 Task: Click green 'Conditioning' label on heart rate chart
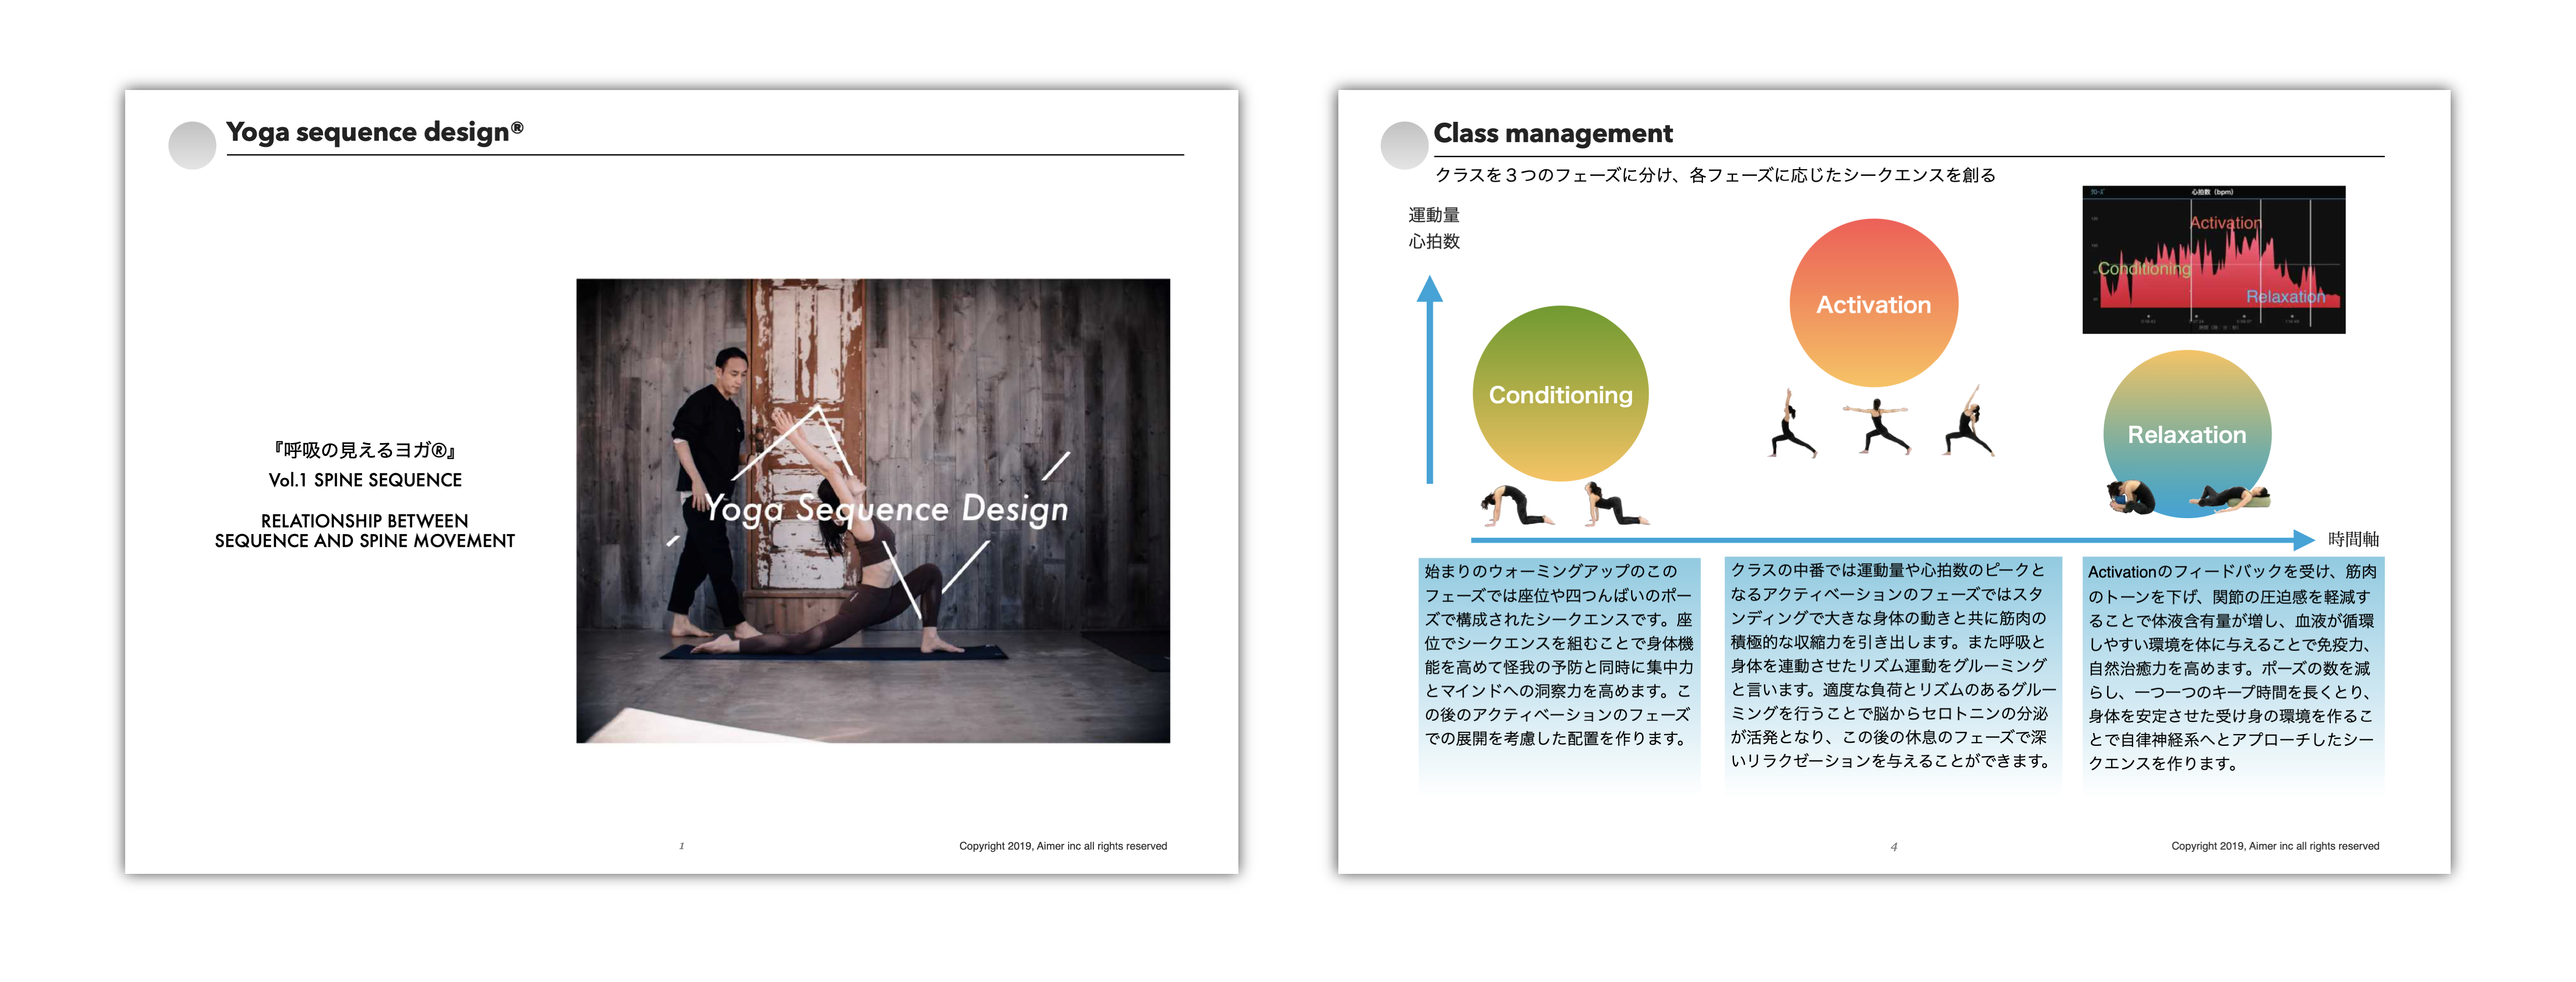coord(2144,269)
